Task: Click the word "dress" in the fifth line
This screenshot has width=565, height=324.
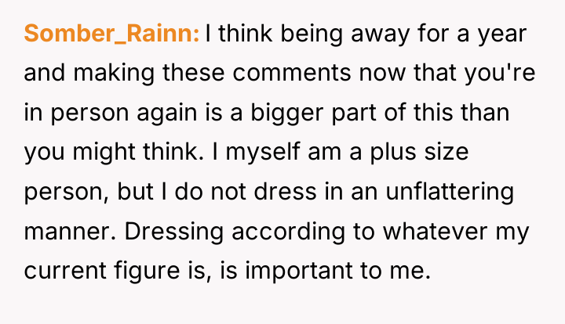Action: tap(286, 192)
